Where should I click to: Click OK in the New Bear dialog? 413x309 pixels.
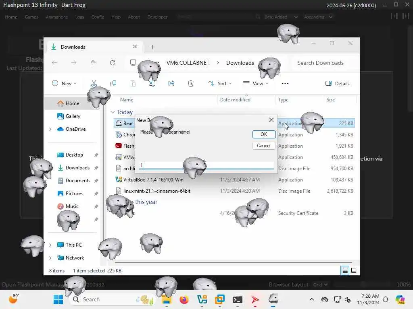click(264, 134)
